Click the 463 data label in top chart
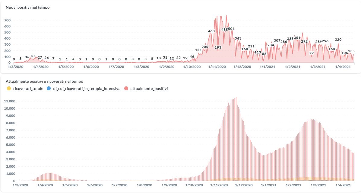The width and height of the screenshot is (361, 193). (211, 31)
